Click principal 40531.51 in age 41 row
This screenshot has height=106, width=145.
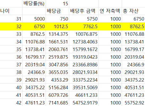click(x=34, y=95)
